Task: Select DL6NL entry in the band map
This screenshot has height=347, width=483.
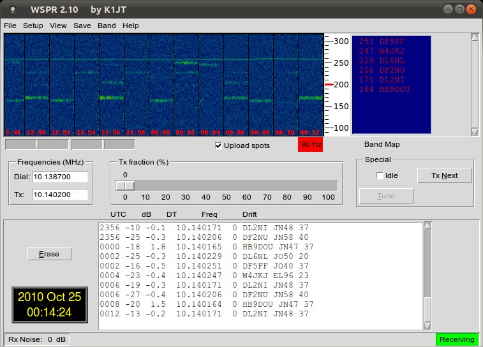Action: [x=382, y=61]
